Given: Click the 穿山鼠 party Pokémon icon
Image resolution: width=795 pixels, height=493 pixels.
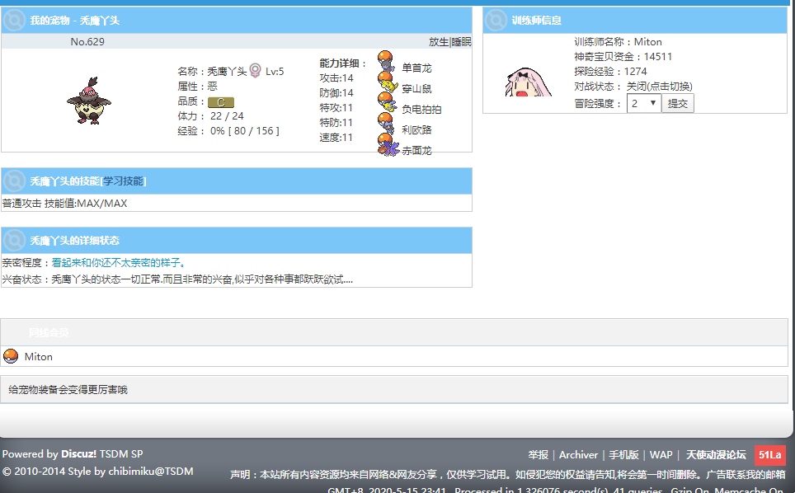Looking at the screenshot, I should click(x=388, y=82).
